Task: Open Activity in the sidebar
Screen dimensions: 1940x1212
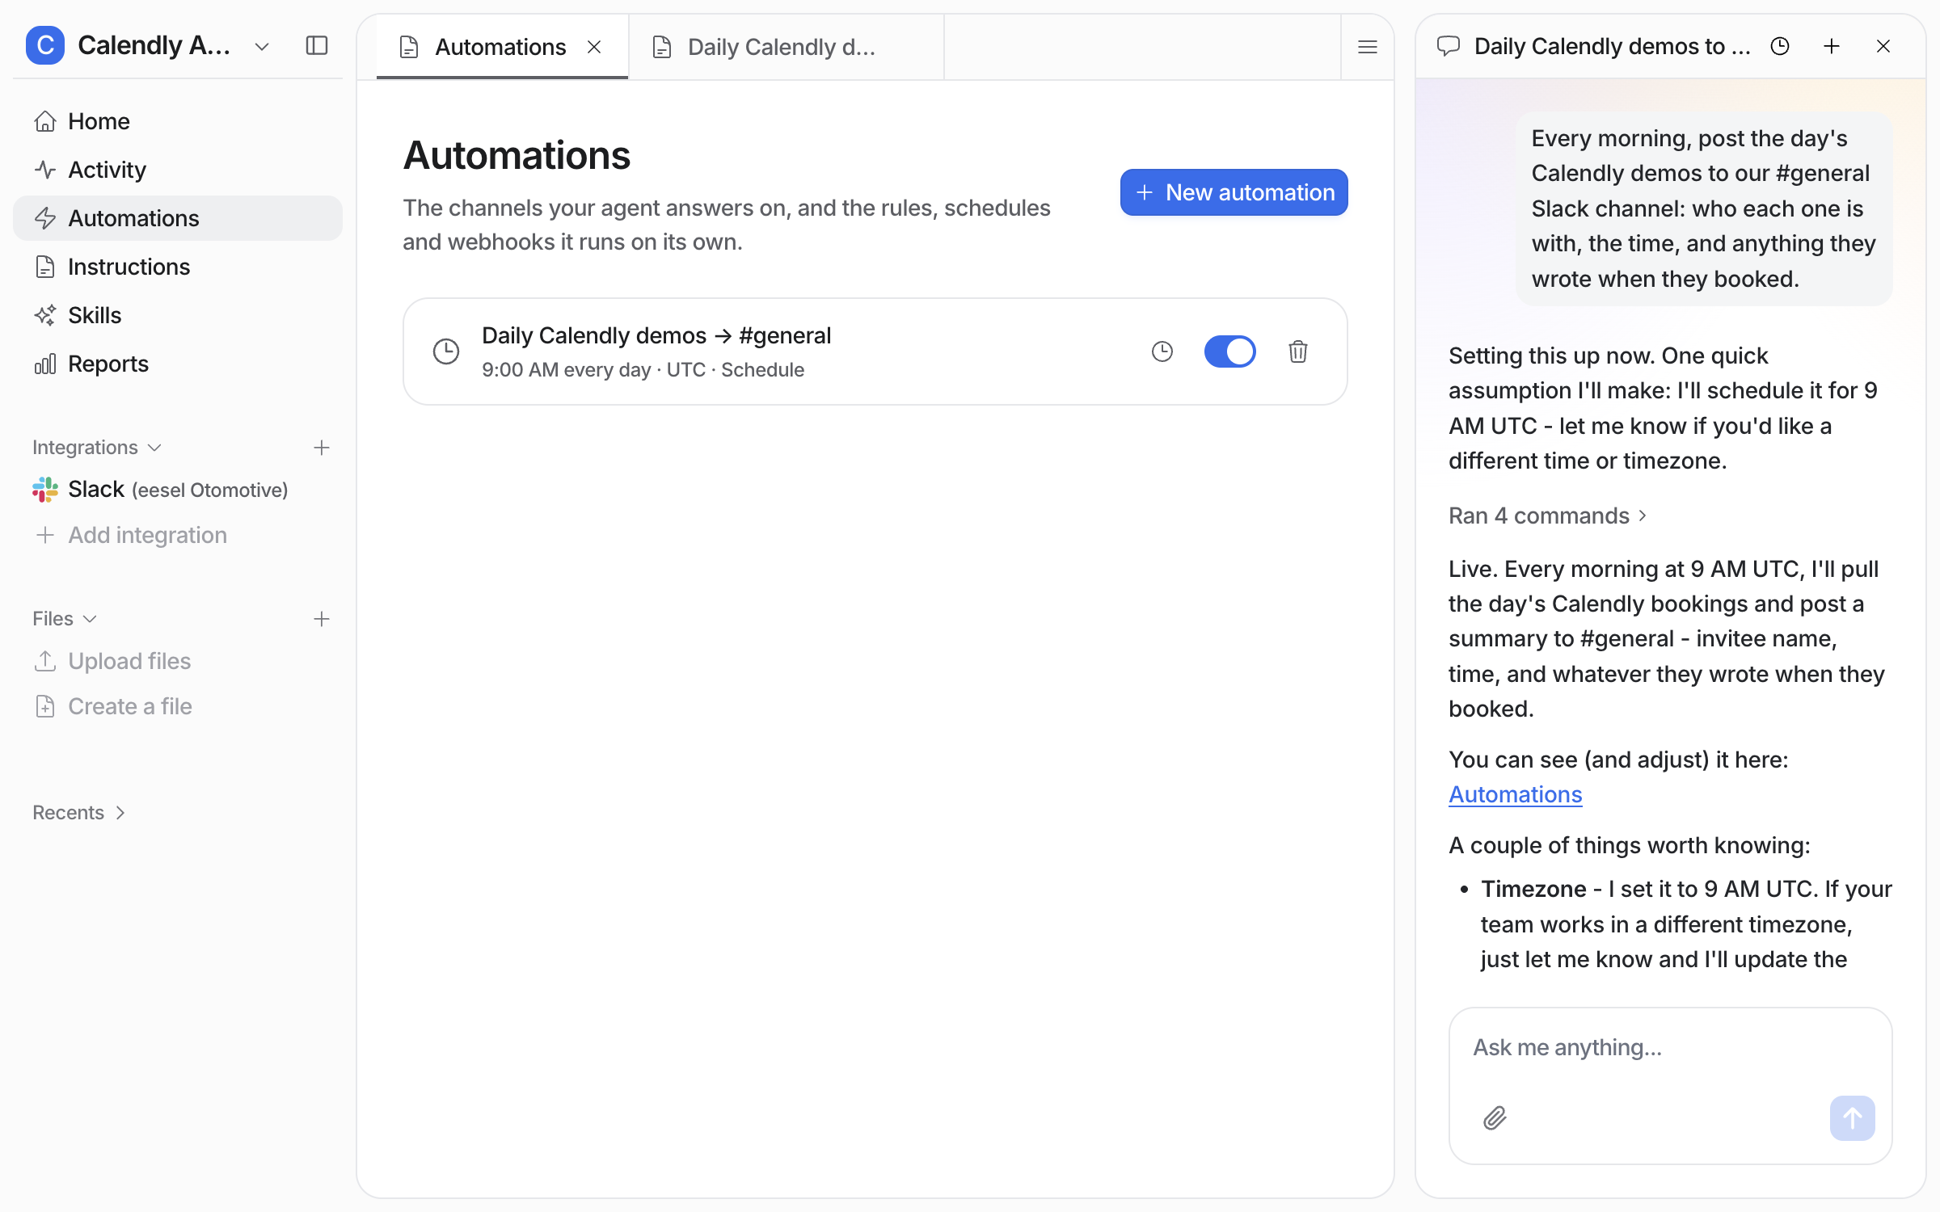Action: click(x=178, y=170)
